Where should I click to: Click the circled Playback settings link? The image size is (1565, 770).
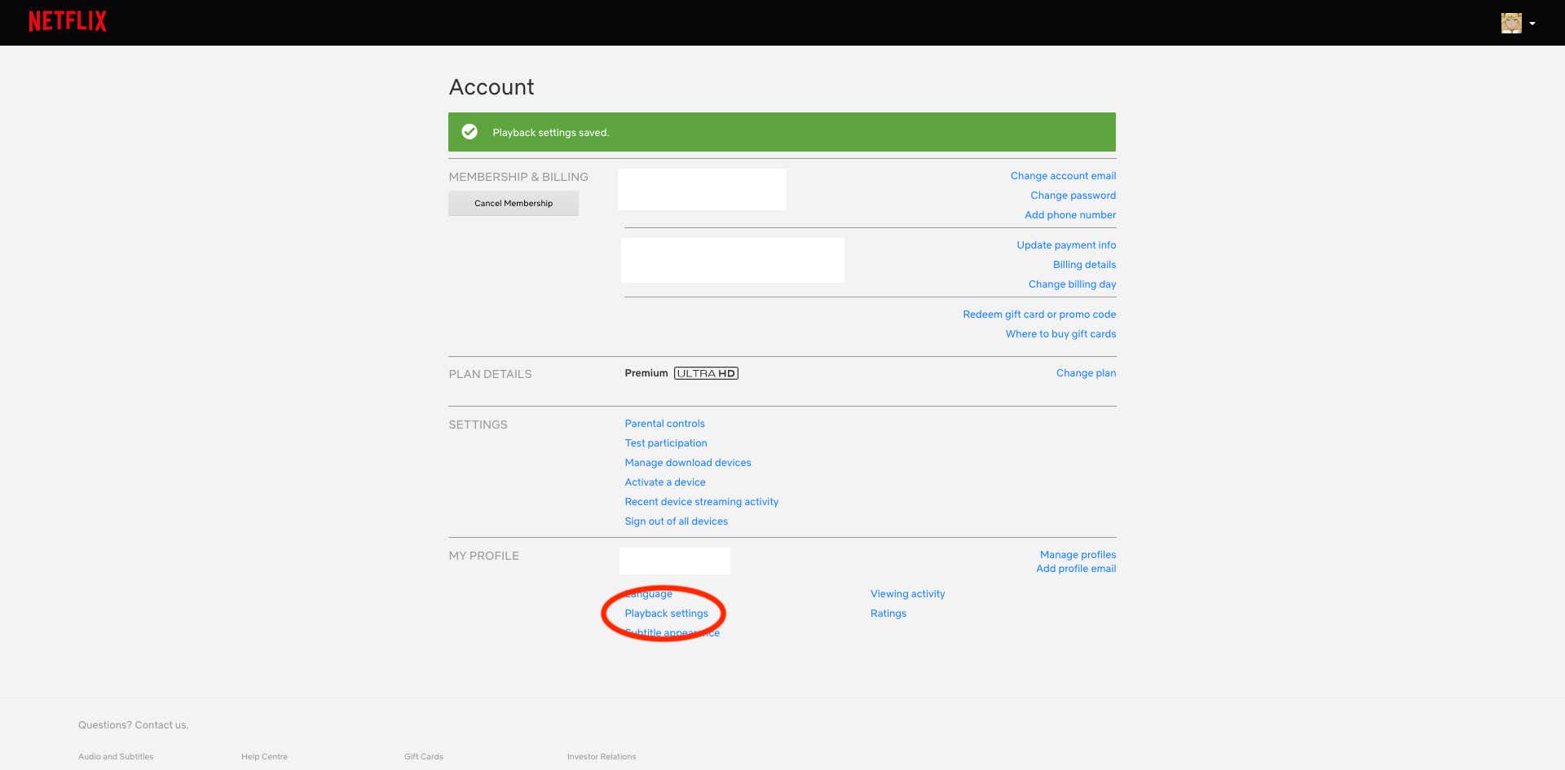click(x=666, y=613)
